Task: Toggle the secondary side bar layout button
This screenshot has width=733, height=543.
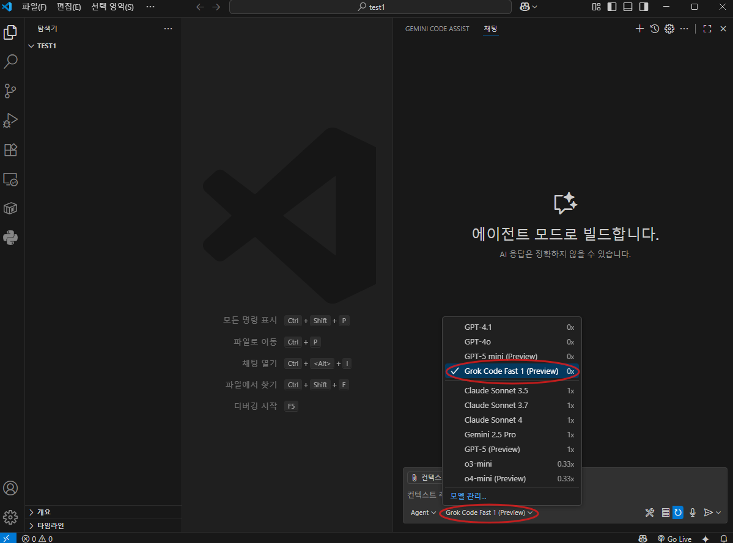Action: (x=644, y=7)
